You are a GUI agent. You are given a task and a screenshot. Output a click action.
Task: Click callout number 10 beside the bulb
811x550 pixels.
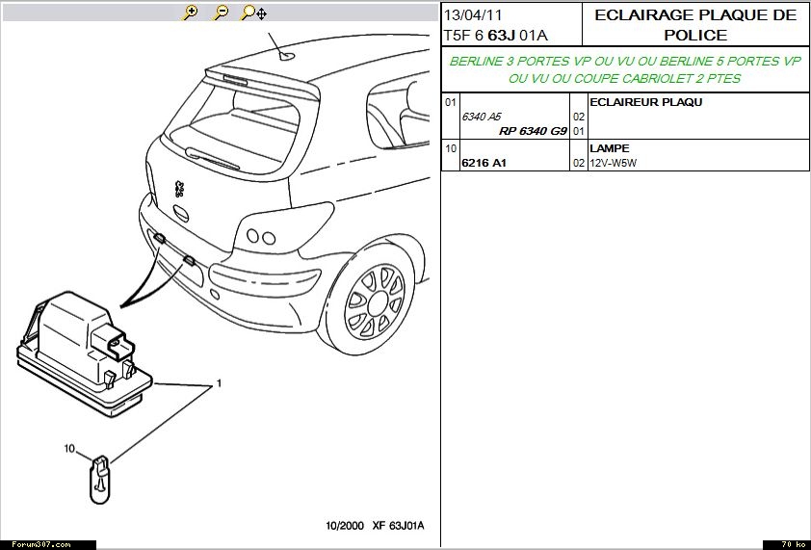point(69,448)
